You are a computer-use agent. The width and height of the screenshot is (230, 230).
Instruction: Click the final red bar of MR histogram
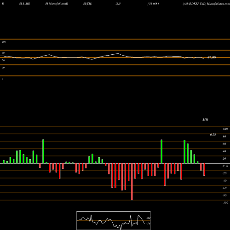click(204, 169)
